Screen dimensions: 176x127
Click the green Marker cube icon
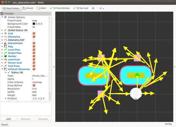coord(5,56)
